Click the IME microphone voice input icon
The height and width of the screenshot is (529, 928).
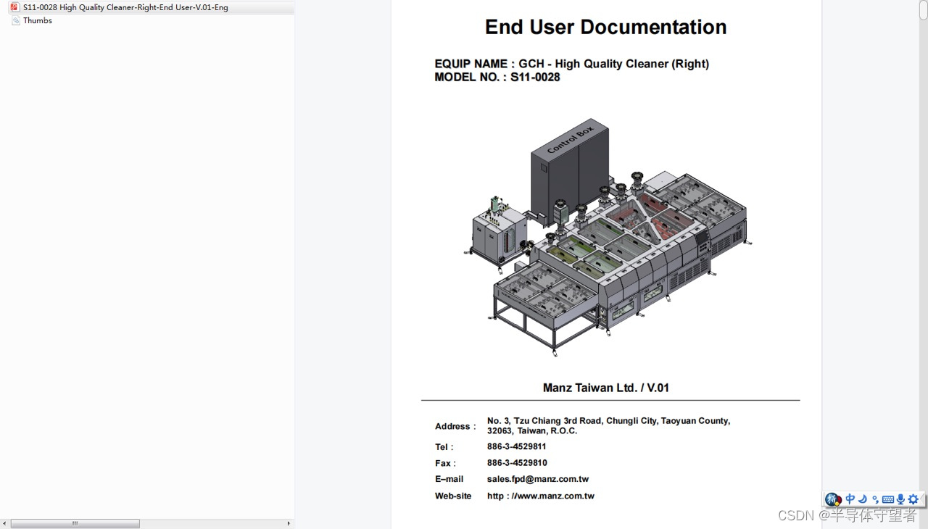pyautogui.click(x=900, y=499)
